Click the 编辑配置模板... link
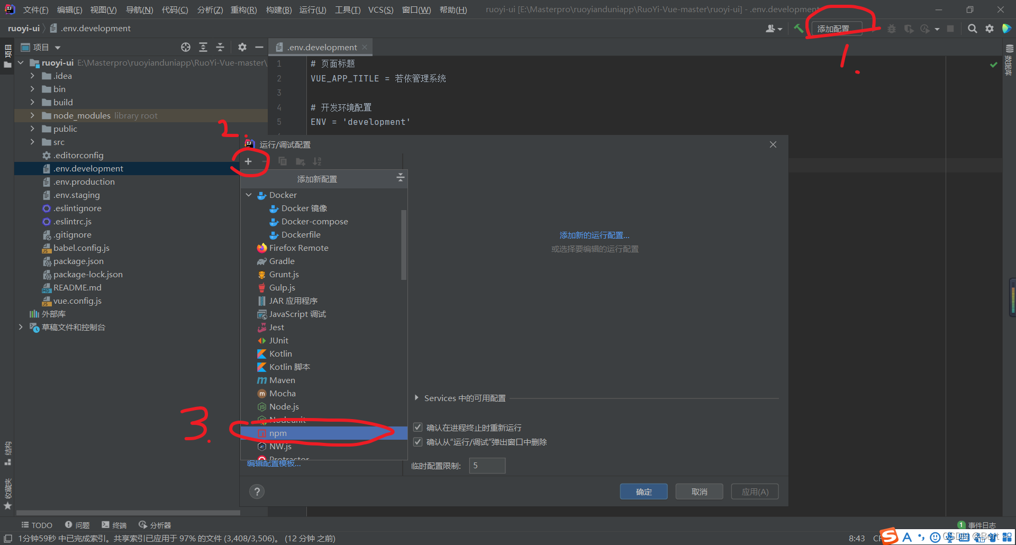This screenshot has height=545, width=1016. 274,463
